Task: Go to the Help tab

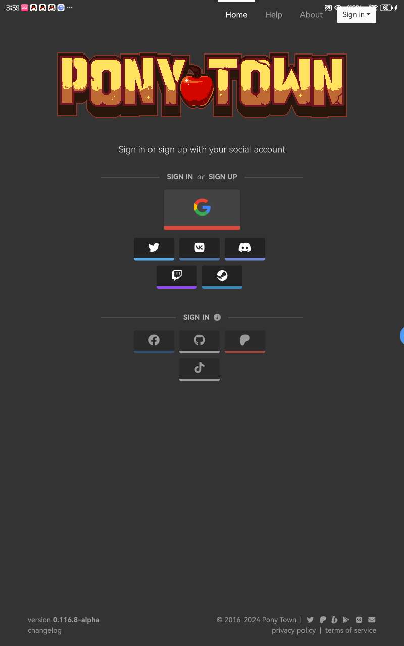Action: coord(274,15)
